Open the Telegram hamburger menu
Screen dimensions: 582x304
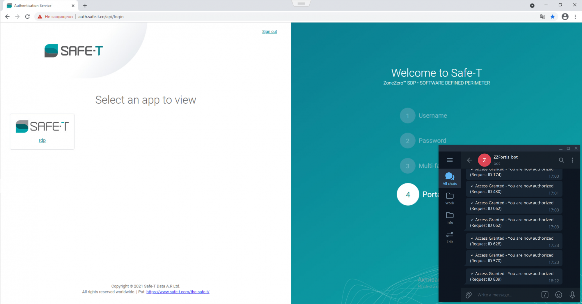(450, 160)
